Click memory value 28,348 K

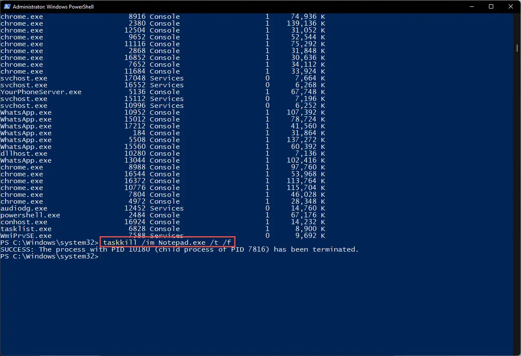click(308, 202)
